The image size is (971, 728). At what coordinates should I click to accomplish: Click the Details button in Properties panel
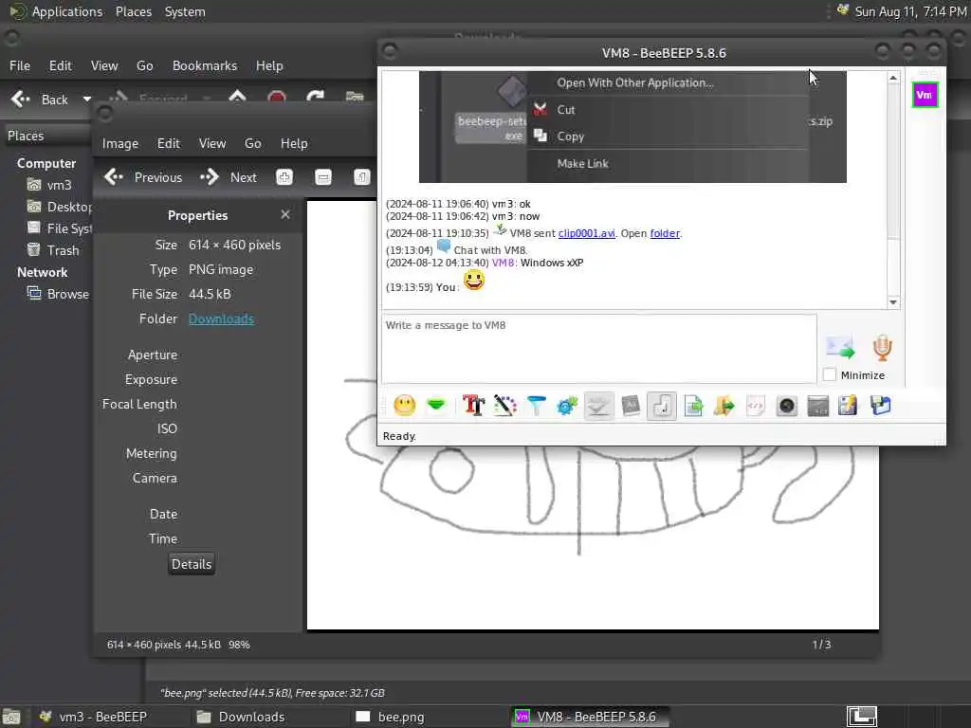(192, 564)
